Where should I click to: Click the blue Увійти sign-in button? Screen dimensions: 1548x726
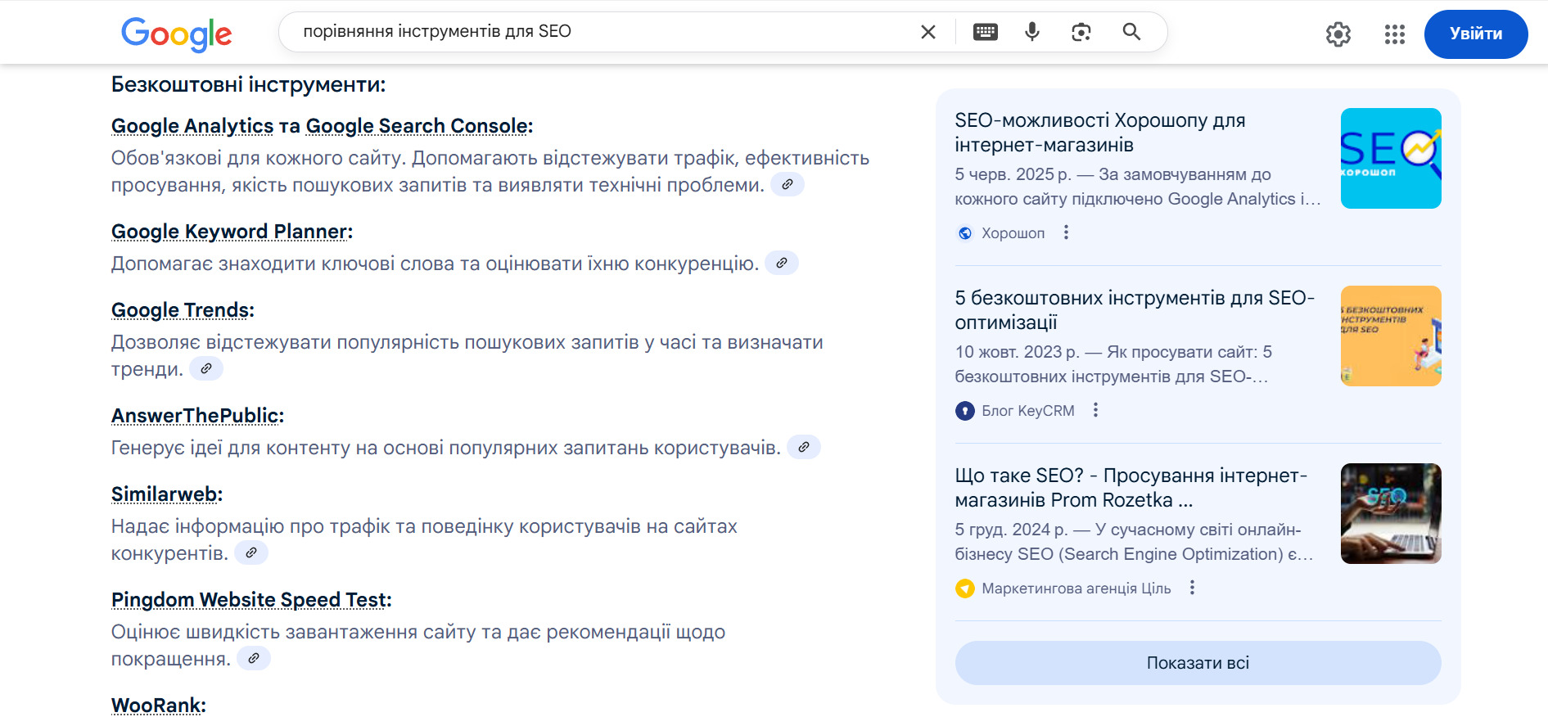click(1476, 34)
